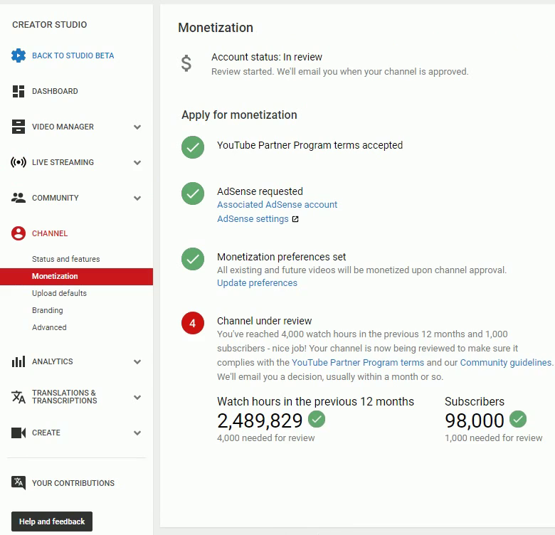Screen dimensions: 555x535
Task: Open the Live Streaming label
Action: tap(63, 162)
